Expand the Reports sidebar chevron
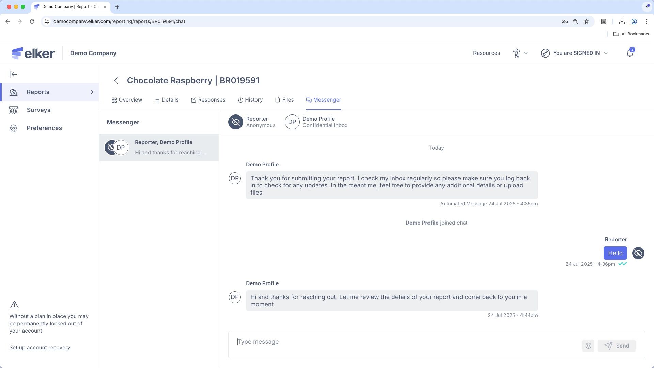The image size is (654, 368). point(92,92)
